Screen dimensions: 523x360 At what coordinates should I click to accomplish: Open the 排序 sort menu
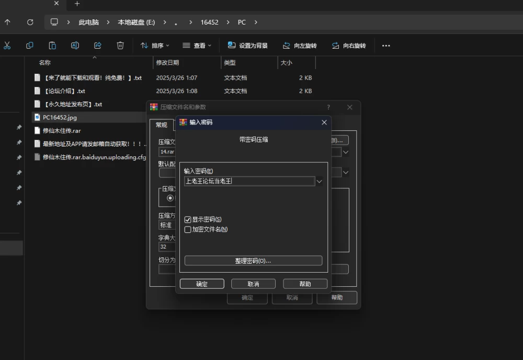155,46
